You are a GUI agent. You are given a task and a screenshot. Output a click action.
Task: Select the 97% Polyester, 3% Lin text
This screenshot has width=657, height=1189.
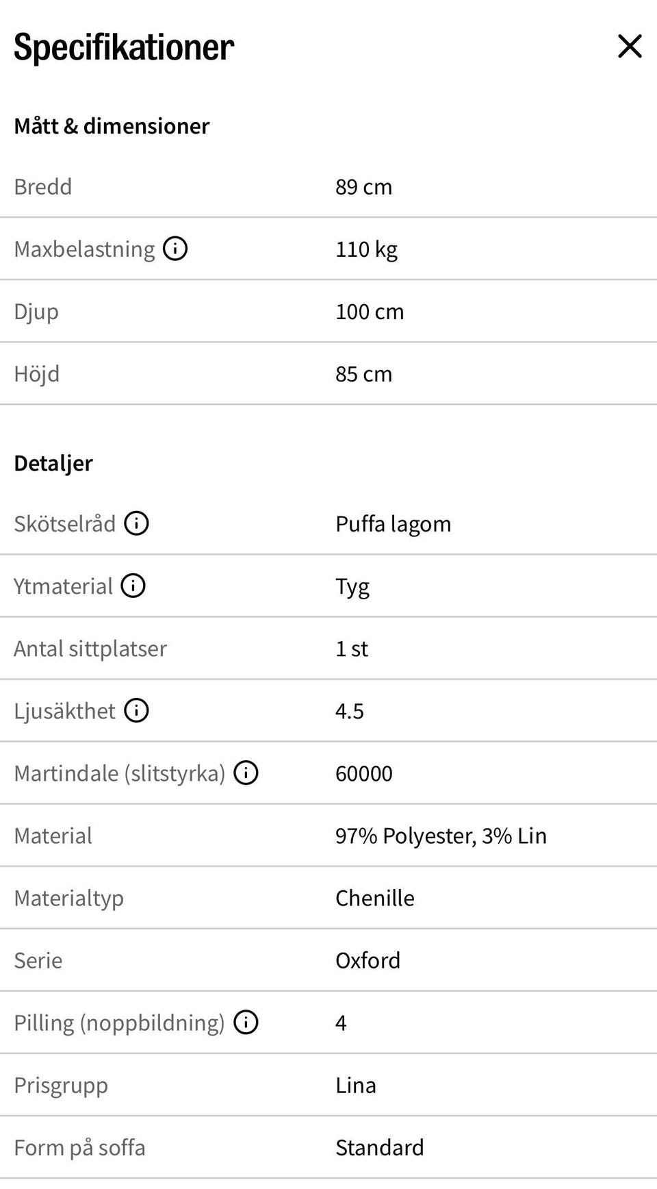coord(441,836)
